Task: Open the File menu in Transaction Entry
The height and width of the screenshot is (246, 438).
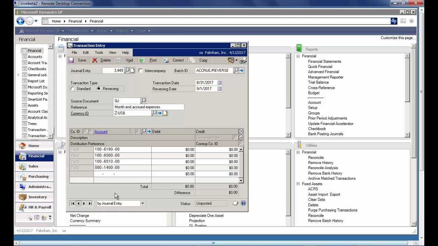Action: click(x=74, y=53)
